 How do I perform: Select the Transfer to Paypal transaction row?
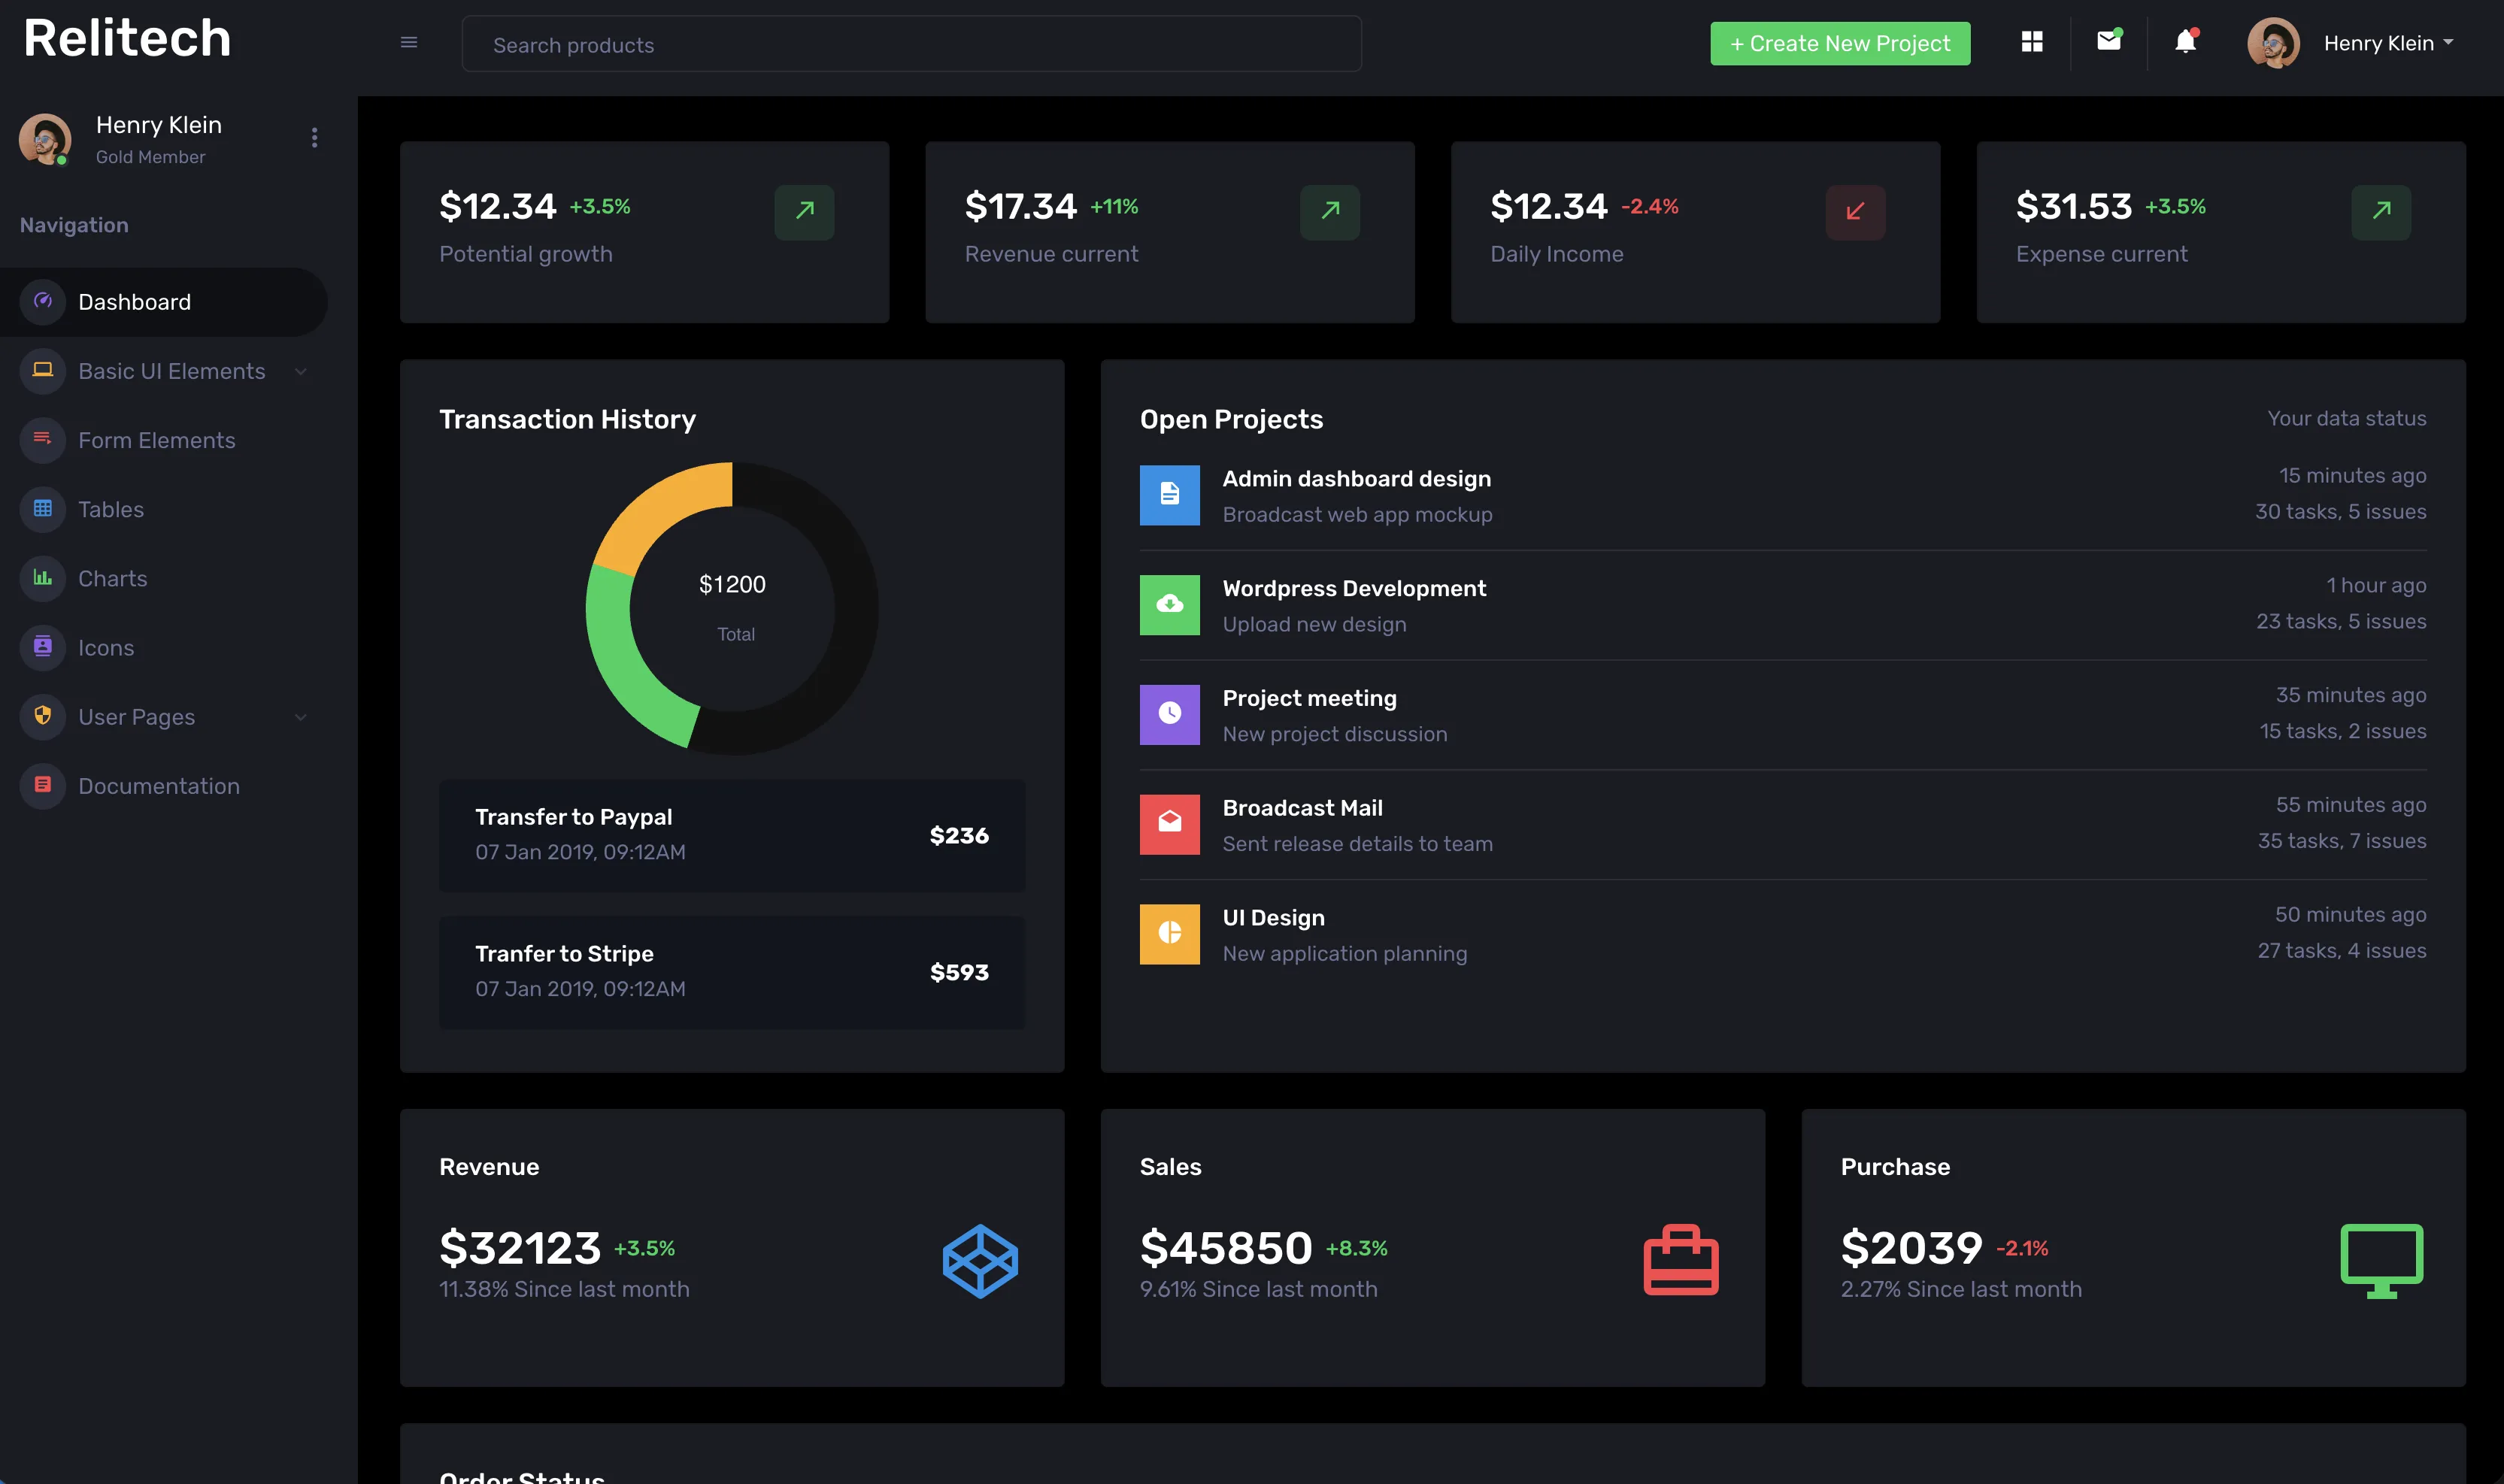[x=732, y=835]
